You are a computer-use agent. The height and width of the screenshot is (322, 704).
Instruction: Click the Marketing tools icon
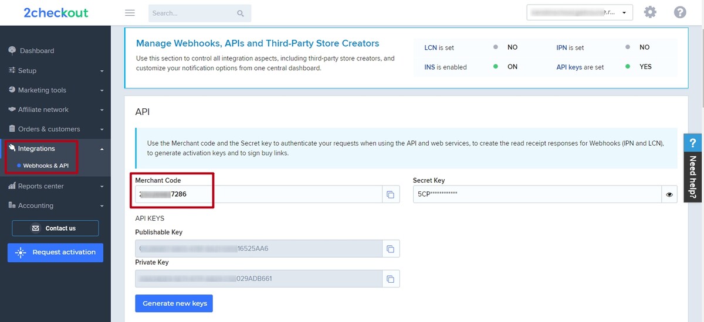[12, 90]
